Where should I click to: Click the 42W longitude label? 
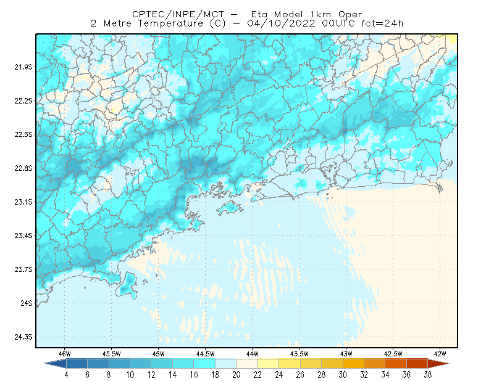(x=440, y=354)
